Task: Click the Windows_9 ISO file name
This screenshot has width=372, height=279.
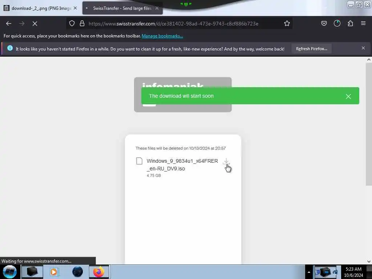Action: (x=182, y=165)
